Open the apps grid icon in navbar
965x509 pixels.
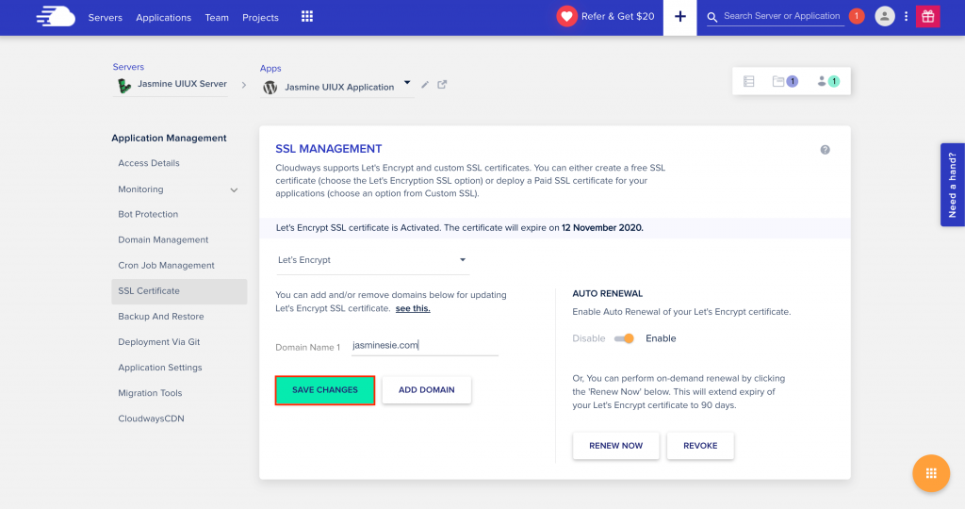coord(307,17)
